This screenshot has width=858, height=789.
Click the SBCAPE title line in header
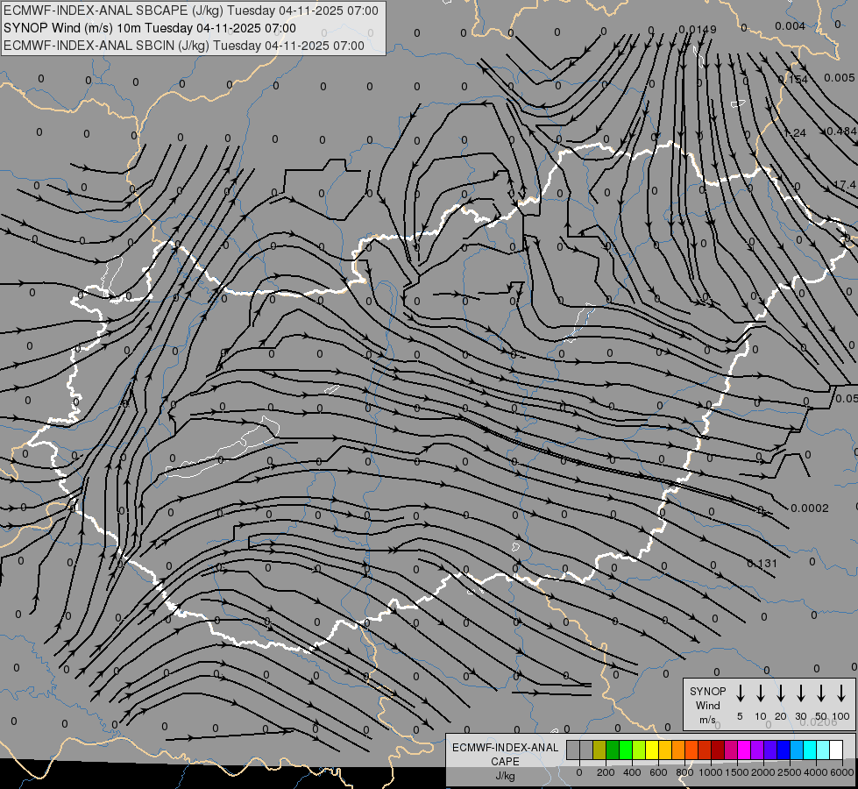tap(191, 11)
